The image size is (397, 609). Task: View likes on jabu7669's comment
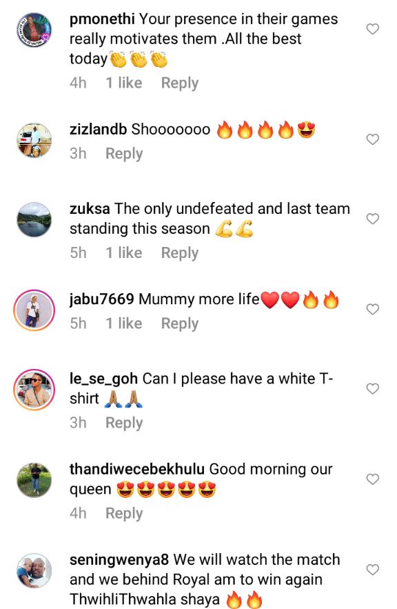124,323
